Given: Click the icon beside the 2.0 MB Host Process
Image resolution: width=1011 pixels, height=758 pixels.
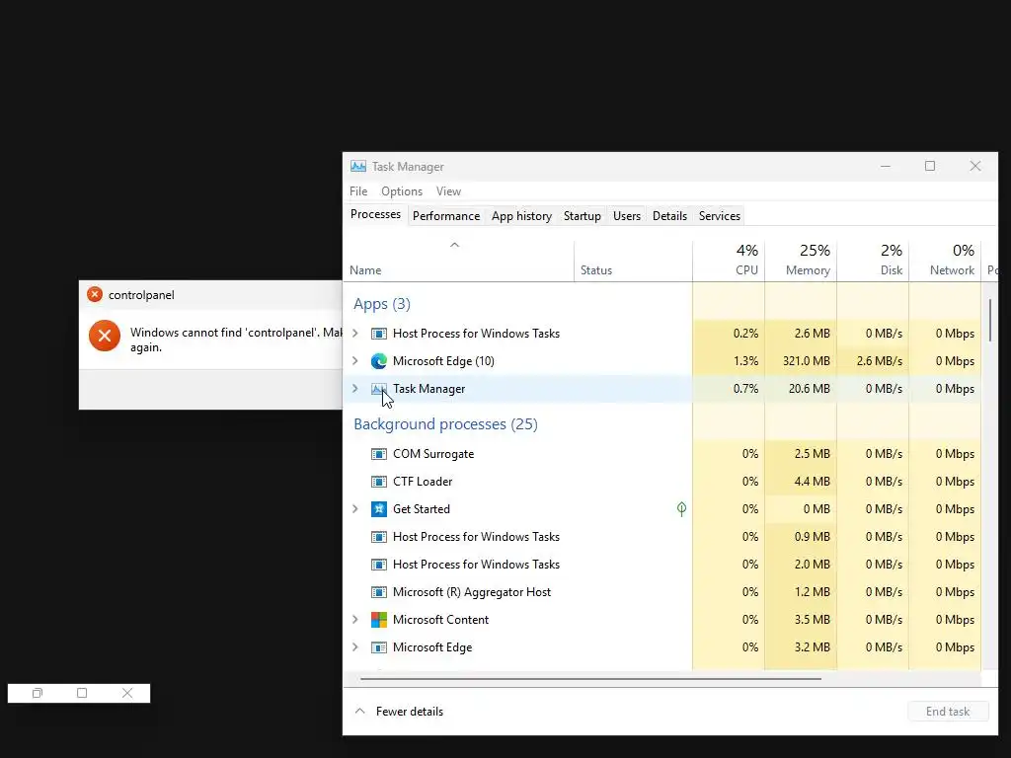Looking at the screenshot, I should click(x=378, y=565).
